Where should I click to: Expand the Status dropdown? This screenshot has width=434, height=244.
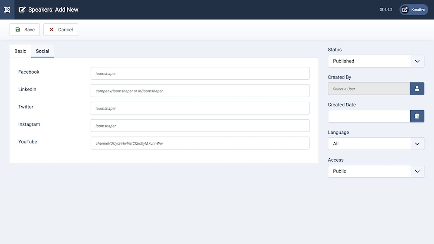click(x=376, y=61)
